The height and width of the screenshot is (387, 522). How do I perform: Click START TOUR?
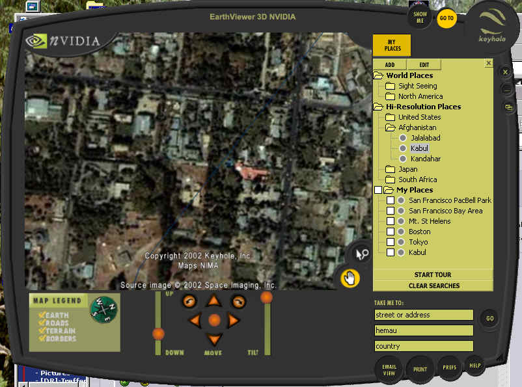433,274
